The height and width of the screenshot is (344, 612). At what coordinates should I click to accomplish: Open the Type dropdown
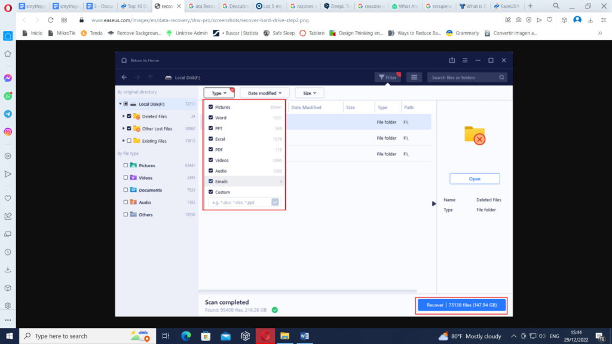(219, 93)
